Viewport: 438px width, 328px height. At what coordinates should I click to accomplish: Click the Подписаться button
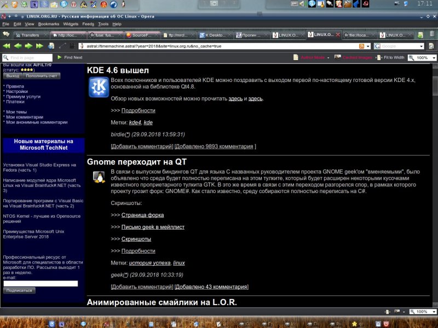pos(19,290)
